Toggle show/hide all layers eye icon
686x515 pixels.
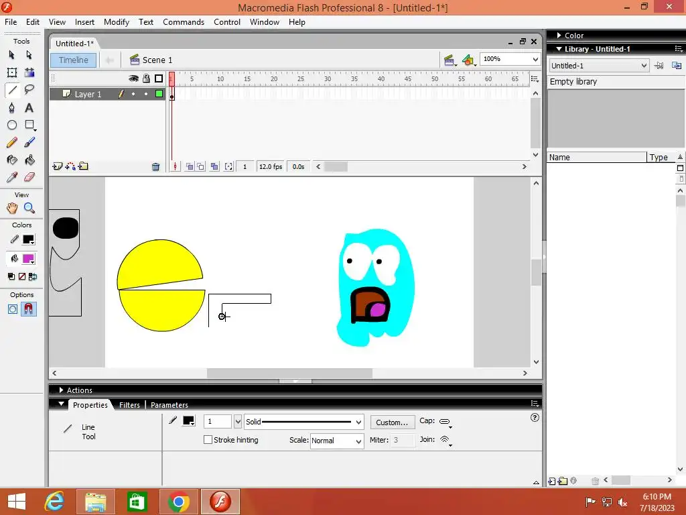click(133, 78)
